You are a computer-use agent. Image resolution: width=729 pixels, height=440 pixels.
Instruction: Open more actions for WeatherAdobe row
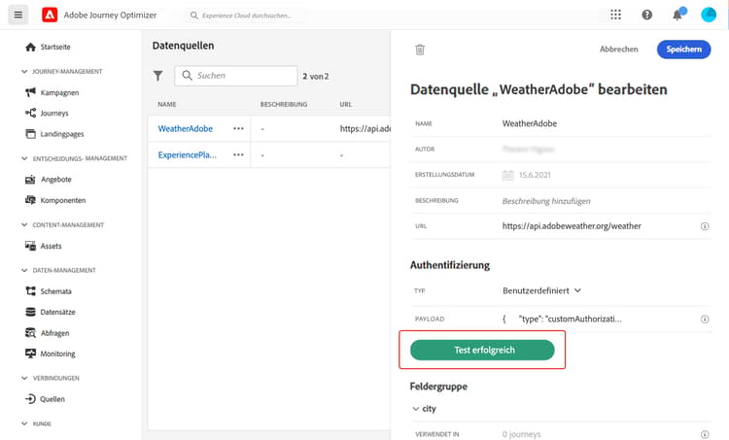tap(238, 129)
